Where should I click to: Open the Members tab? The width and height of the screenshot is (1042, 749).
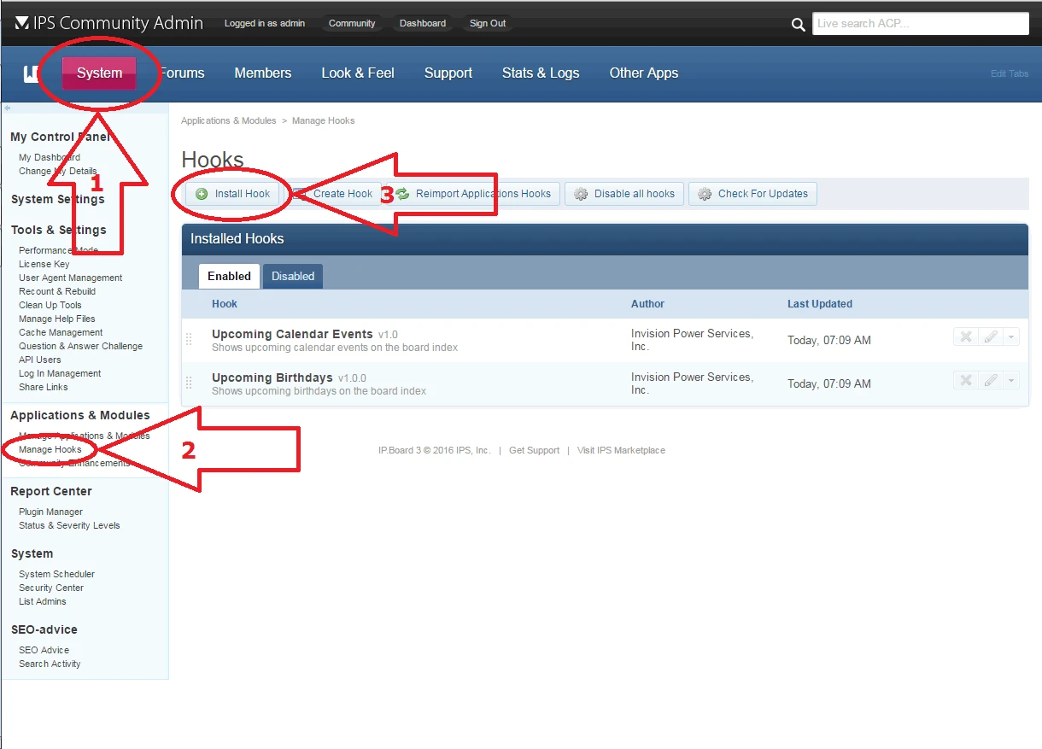263,73
